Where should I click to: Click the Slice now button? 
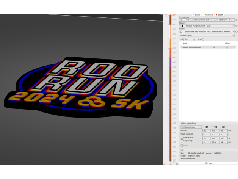[208, 163]
